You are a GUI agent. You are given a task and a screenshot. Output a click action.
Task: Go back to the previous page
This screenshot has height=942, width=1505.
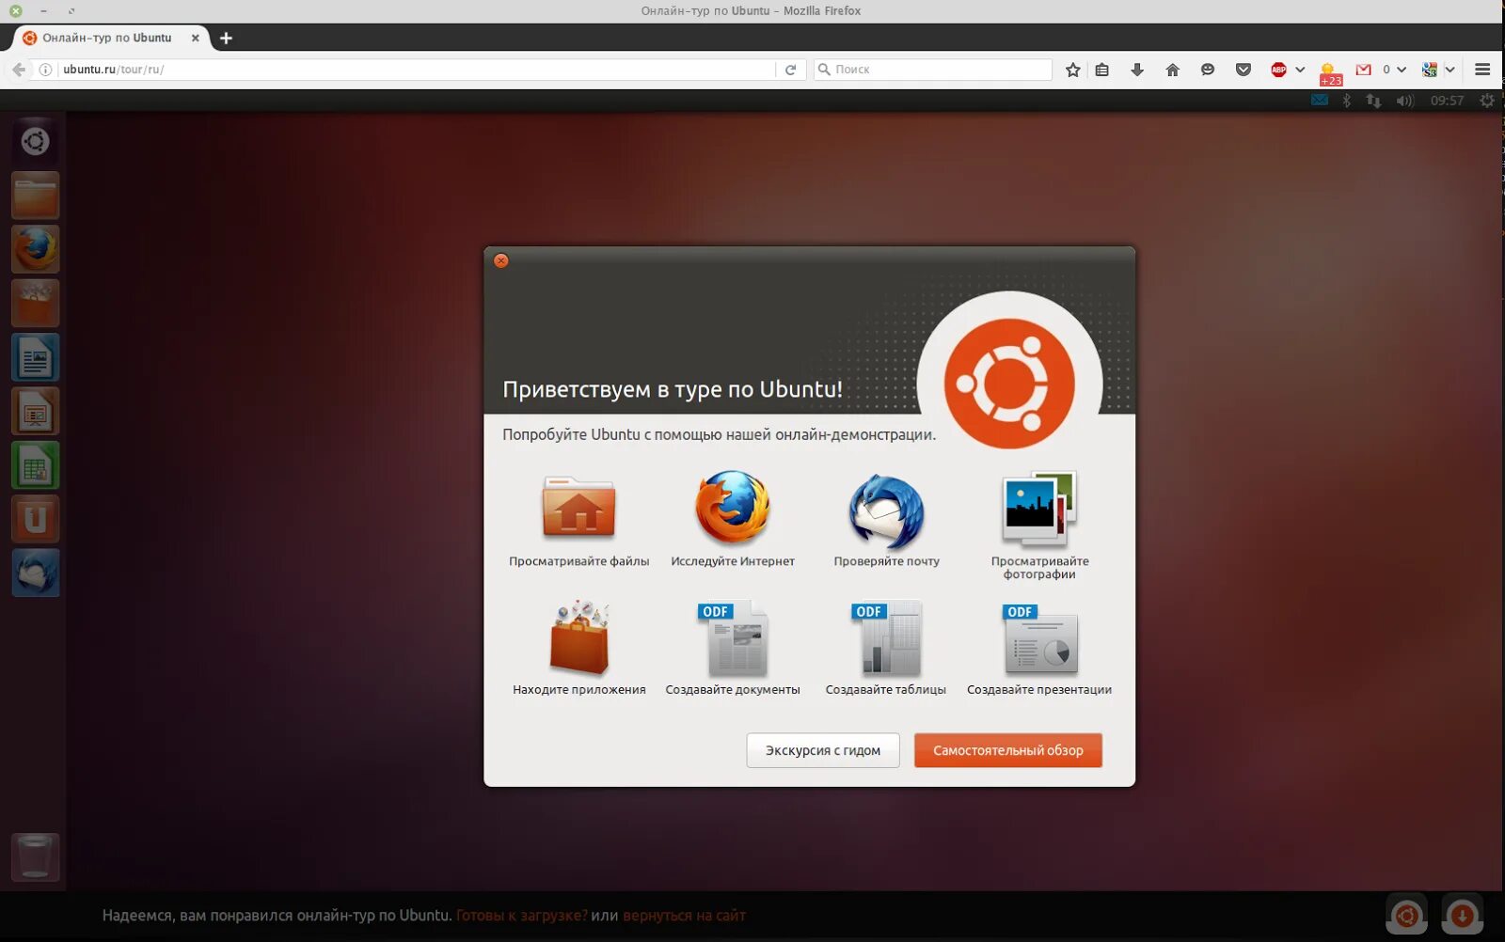point(19,70)
